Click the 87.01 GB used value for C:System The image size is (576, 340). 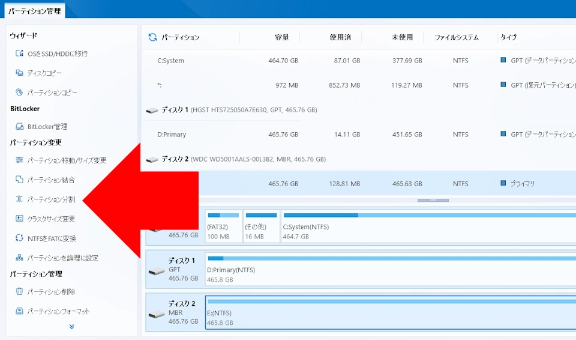click(x=347, y=61)
